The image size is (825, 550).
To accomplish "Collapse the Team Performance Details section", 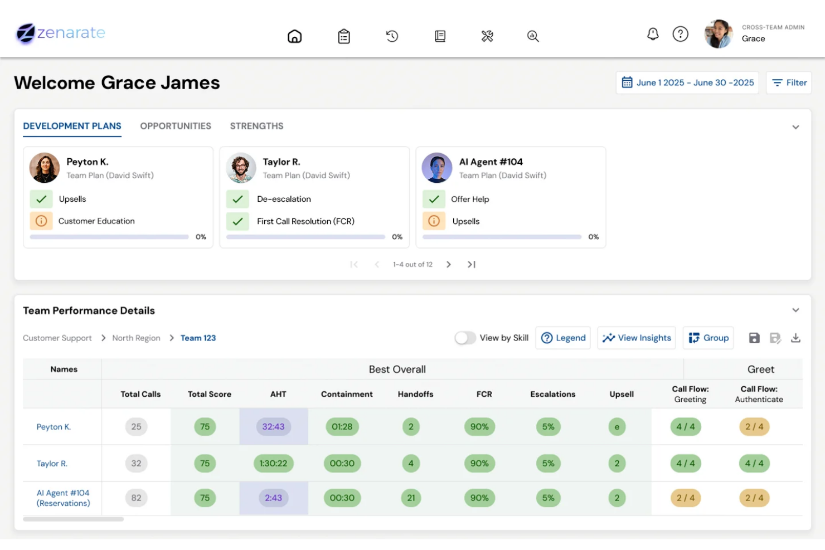I will tap(795, 310).
